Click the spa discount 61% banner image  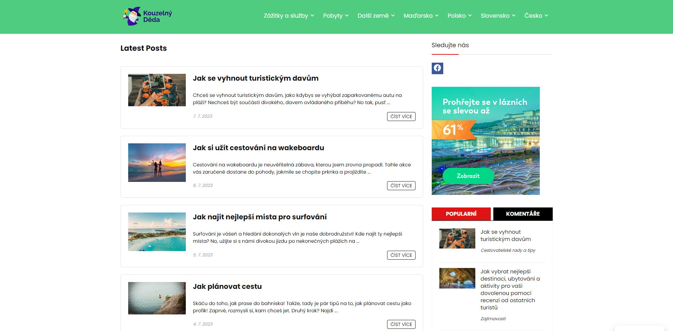point(486,141)
